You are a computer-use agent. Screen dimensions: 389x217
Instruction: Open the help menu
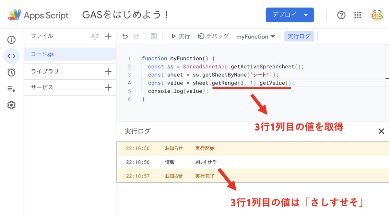[341, 15]
